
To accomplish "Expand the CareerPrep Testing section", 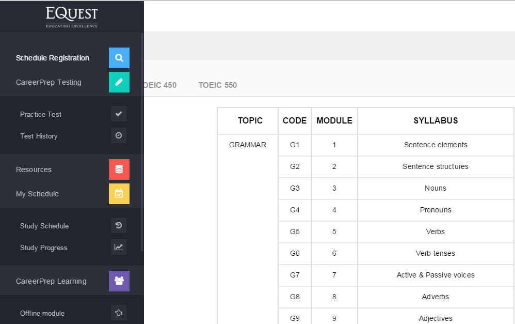I will (x=49, y=82).
